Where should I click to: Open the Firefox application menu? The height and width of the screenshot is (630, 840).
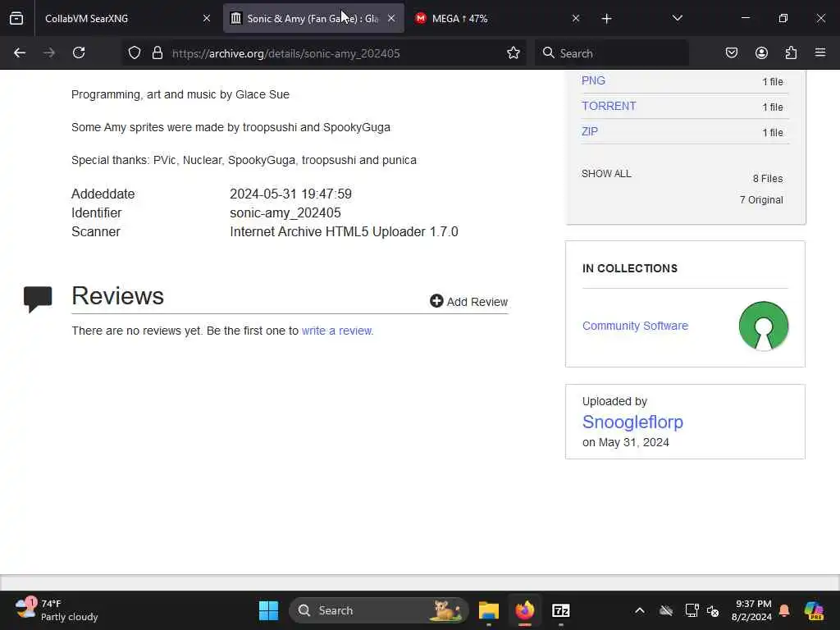tap(820, 53)
